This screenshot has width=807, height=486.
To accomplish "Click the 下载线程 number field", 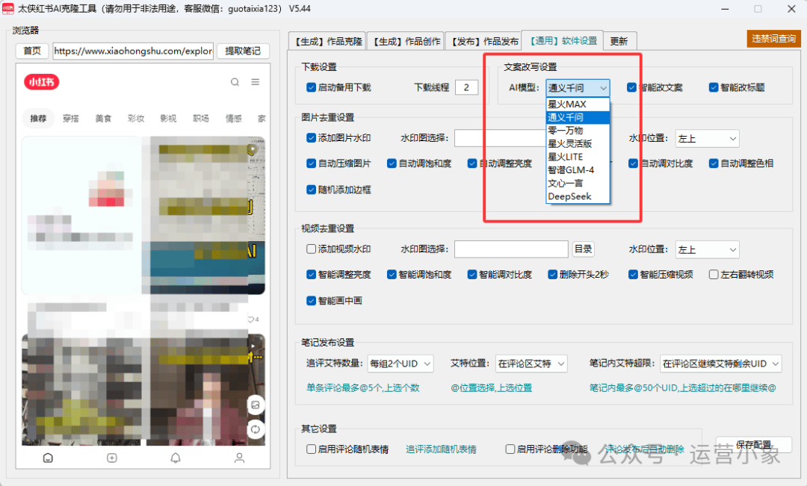I will [467, 87].
